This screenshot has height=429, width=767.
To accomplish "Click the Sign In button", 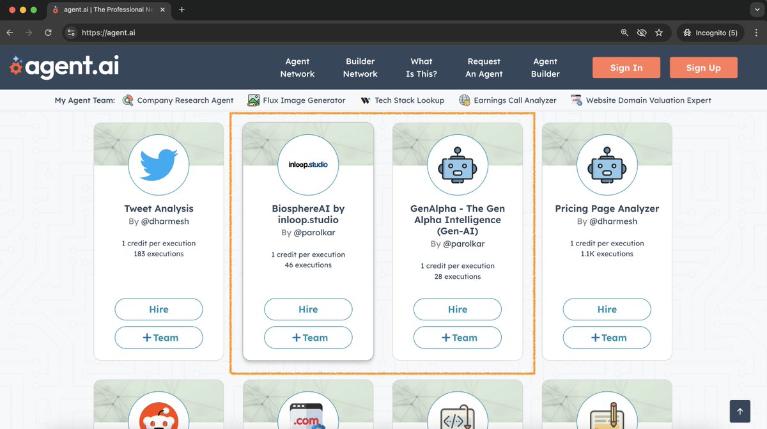I will point(626,68).
